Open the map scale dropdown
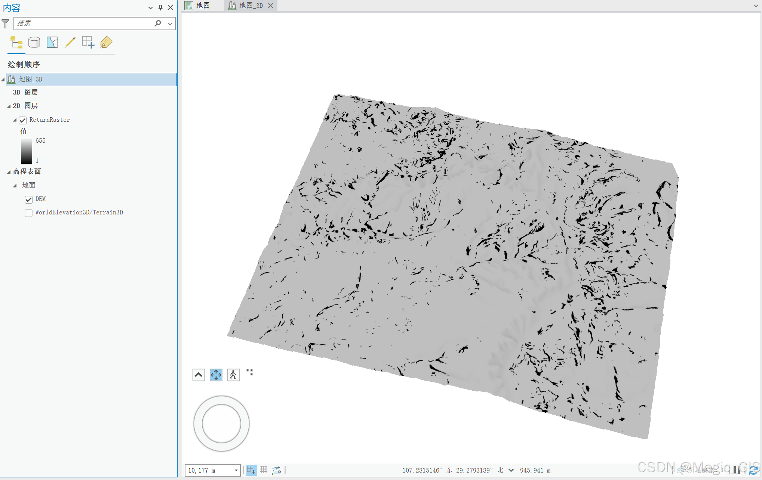 [x=236, y=470]
